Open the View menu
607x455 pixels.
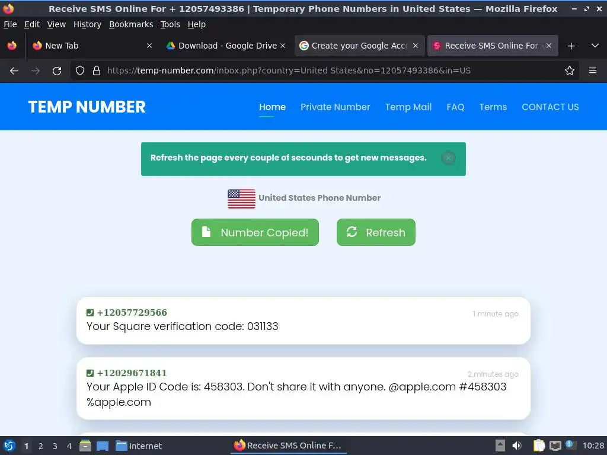[x=56, y=24]
